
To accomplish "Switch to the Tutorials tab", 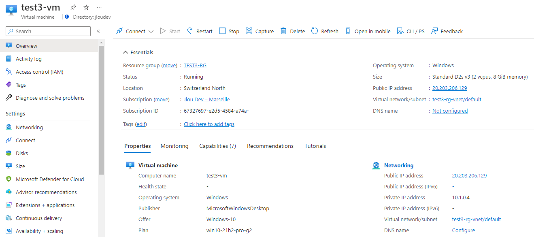I will click(x=315, y=146).
